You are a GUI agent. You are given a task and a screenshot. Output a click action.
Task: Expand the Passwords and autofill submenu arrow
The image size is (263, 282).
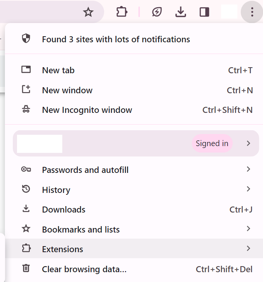[248, 169]
